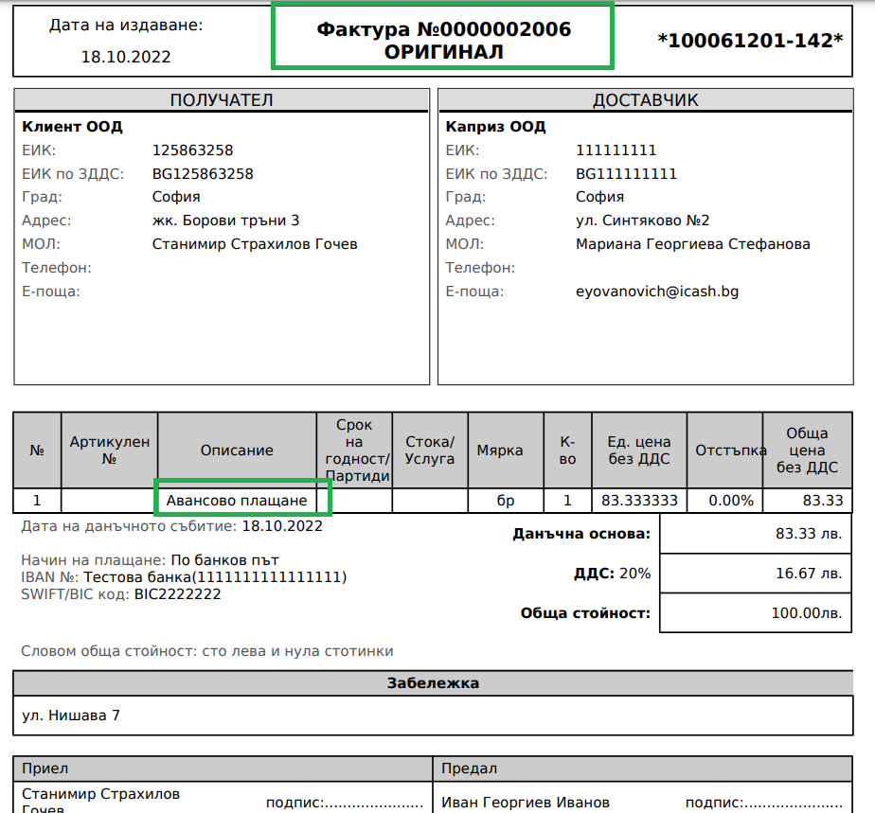
Task: Select the "Авансово плащане" description cell
Action: 237,501
